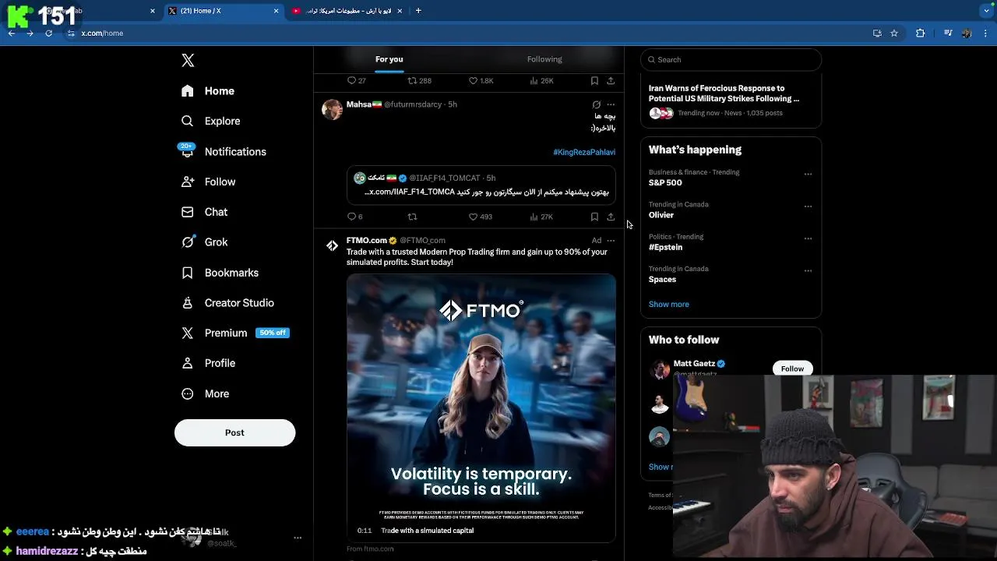Like Mahsa's post with 493 likes
997x561 pixels.
point(480,217)
